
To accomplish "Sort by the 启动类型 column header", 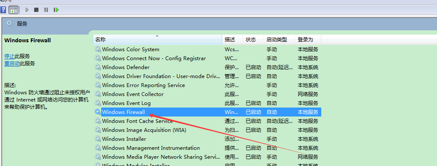I will [x=279, y=40].
